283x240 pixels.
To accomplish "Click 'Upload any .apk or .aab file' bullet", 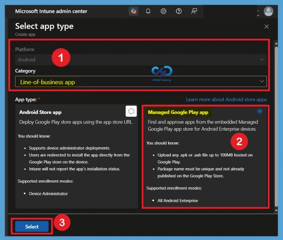I will tap(205, 159).
